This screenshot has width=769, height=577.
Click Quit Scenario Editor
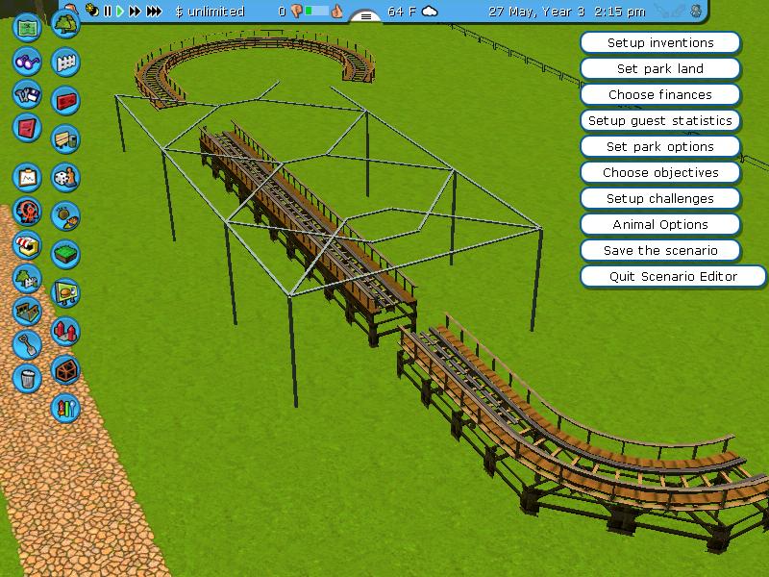coord(673,277)
